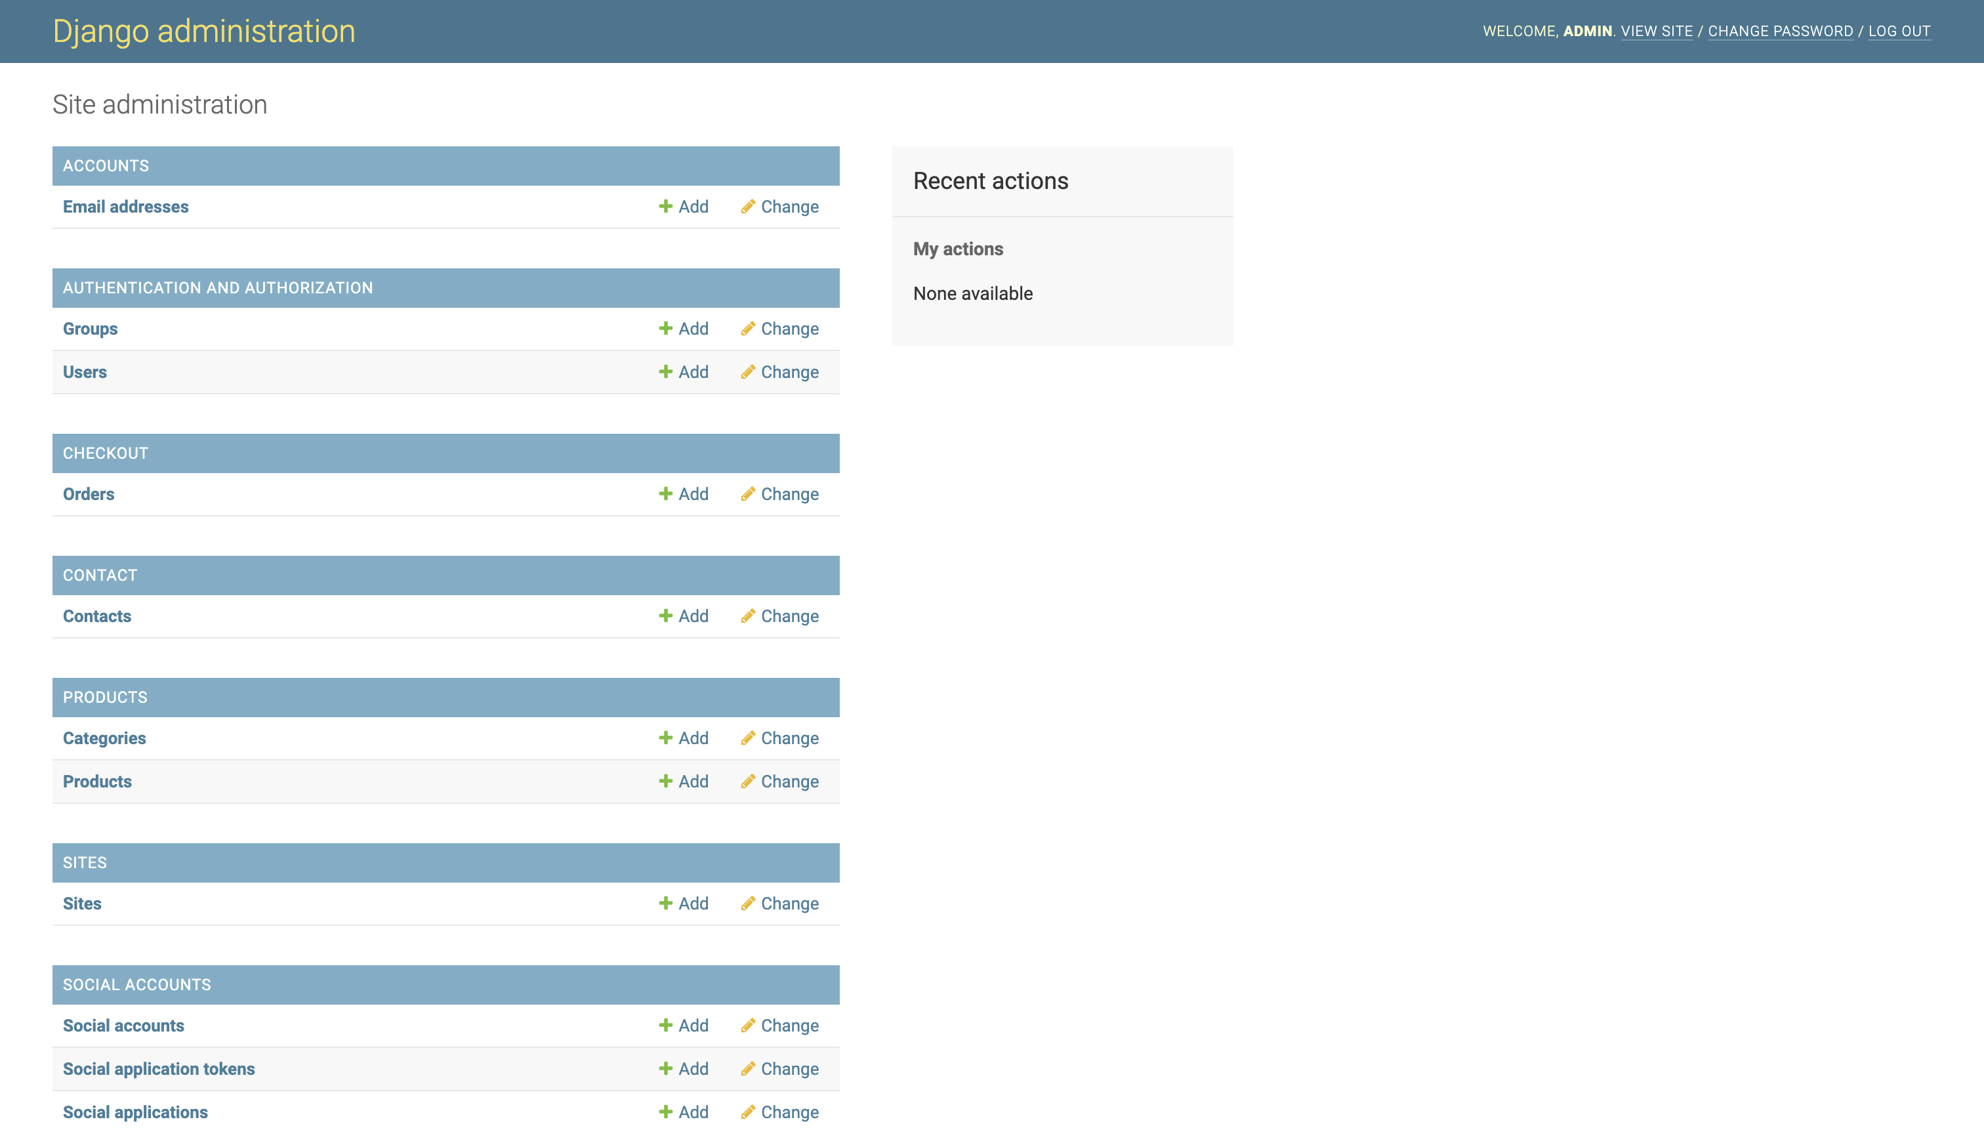Image resolution: width=1984 pixels, height=1128 pixels.
Task: Open the Checkout section header link
Action: [x=106, y=453]
